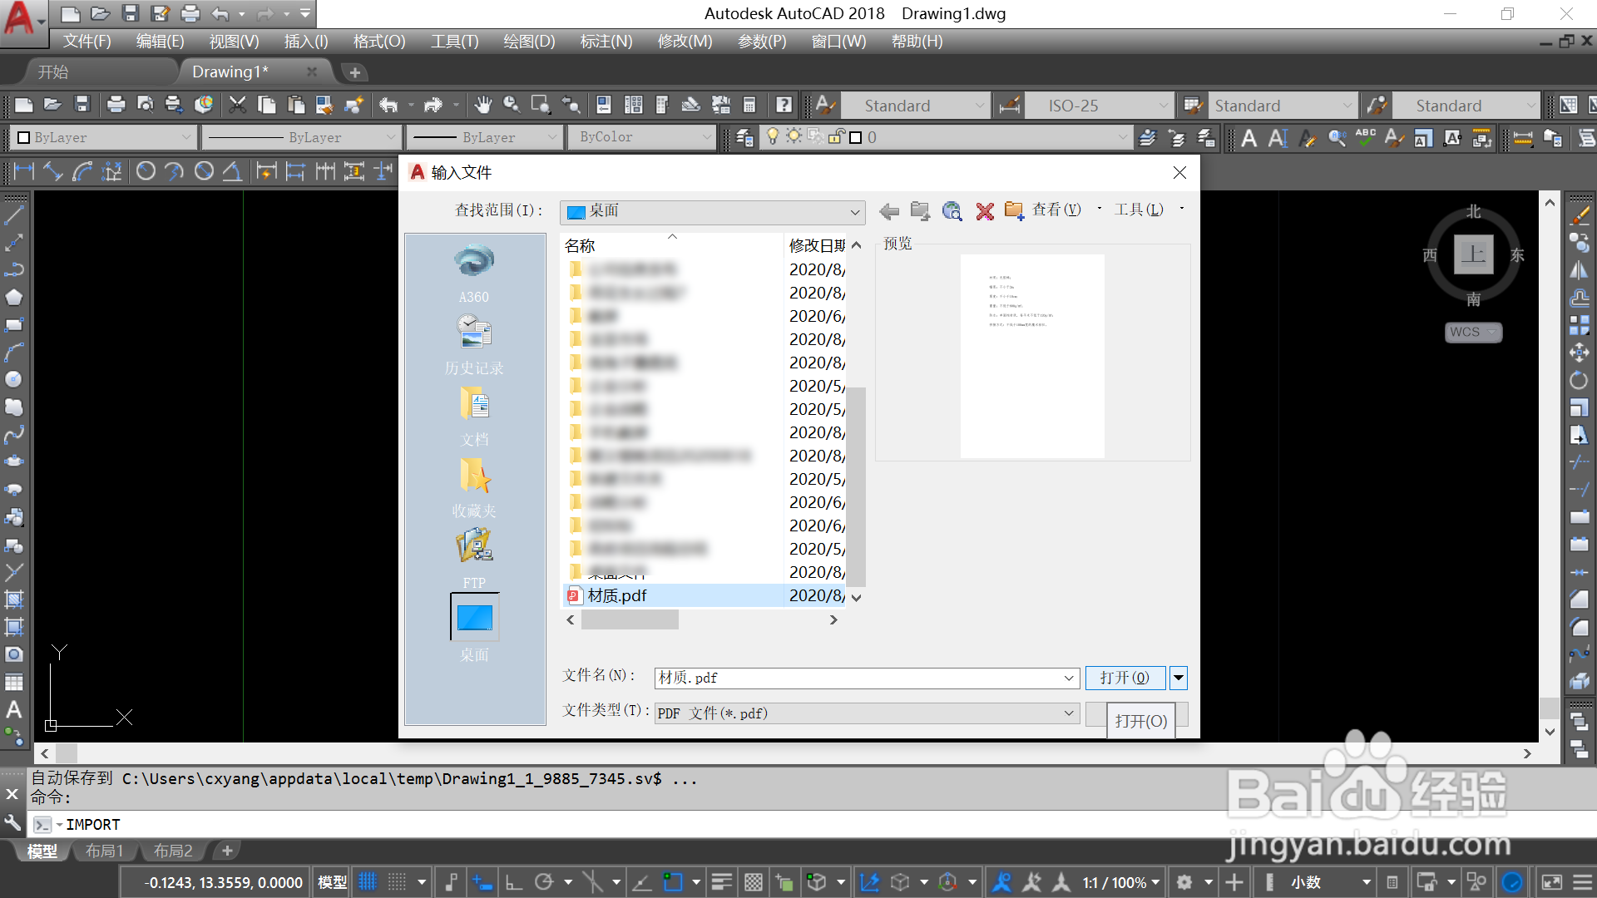Open the FTP location in the places list

pyautogui.click(x=474, y=559)
